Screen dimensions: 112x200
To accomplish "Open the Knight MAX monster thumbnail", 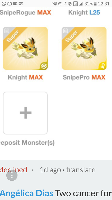I will point(25,48).
